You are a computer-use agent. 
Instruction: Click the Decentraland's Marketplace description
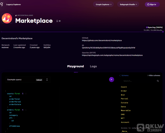point(17,38)
